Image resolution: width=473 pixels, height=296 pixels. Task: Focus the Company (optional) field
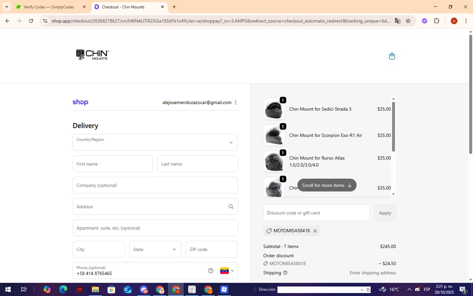click(155, 185)
